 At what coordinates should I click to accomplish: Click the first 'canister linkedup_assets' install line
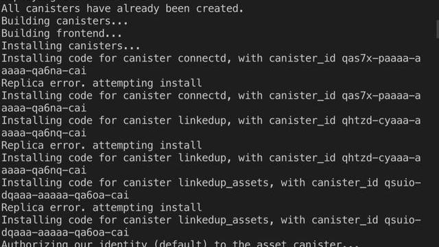click(x=211, y=183)
